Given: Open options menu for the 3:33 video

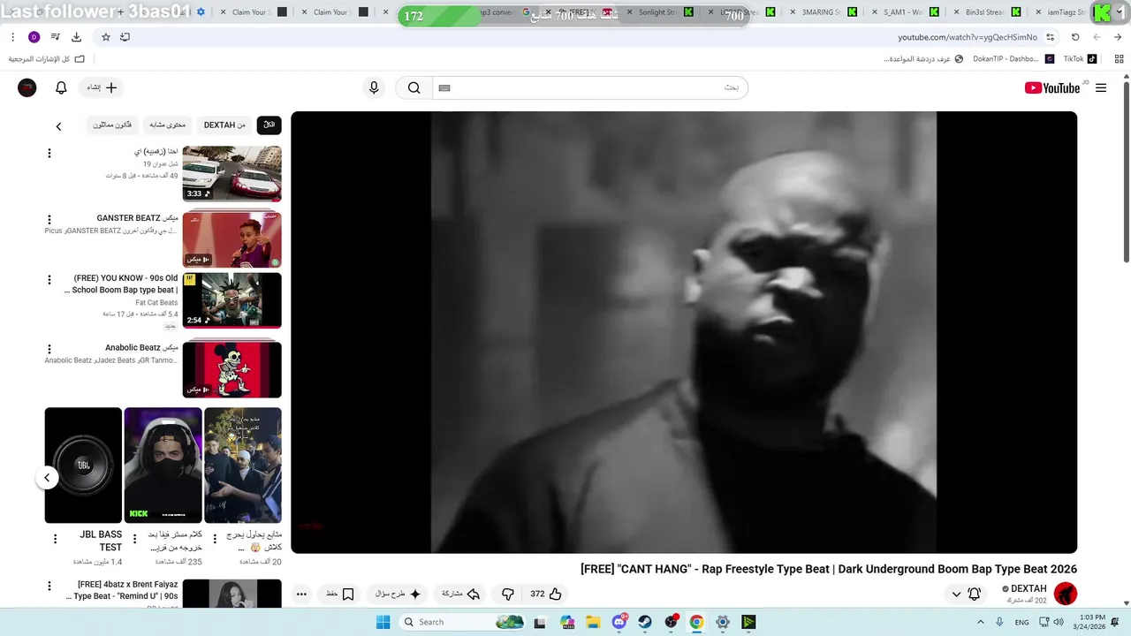Looking at the screenshot, I should click(49, 154).
